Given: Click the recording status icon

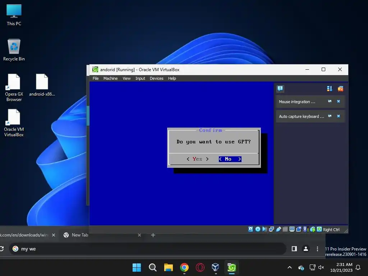Looking at the screenshot, I should click(x=299, y=229).
